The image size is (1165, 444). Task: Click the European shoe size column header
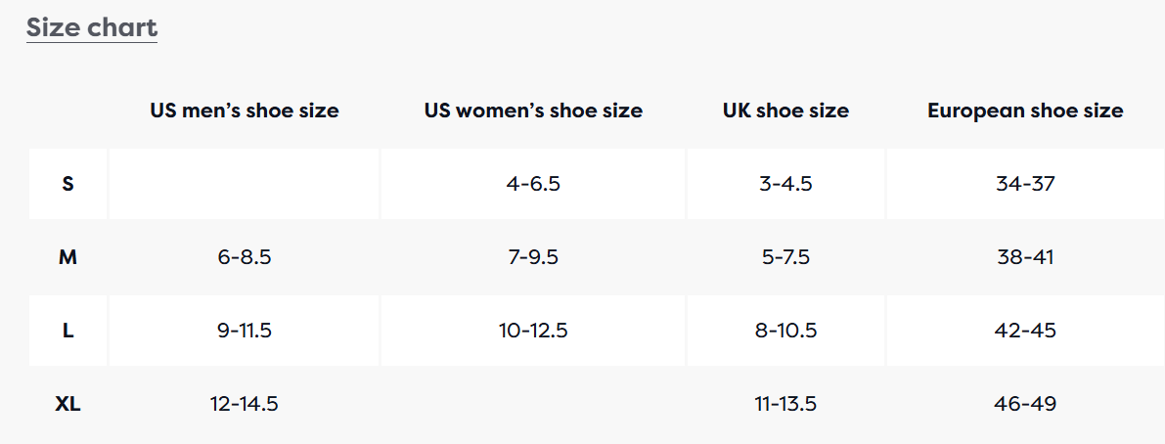tap(1025, 111)
